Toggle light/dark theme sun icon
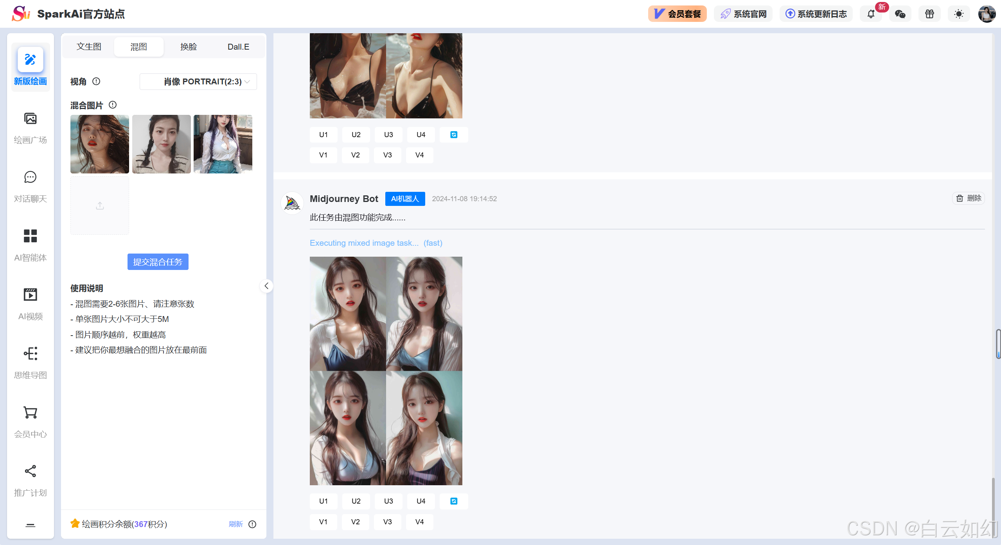The height and width of the screenshot is (545, 1001). 959,14
